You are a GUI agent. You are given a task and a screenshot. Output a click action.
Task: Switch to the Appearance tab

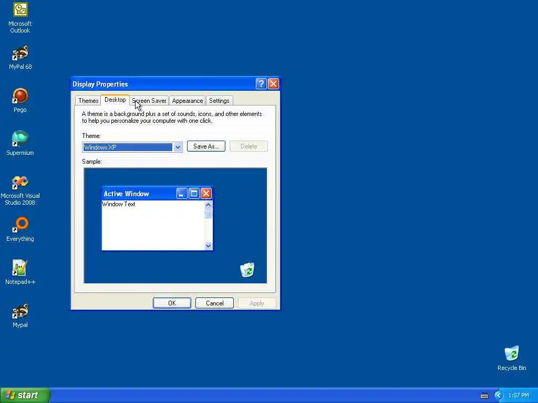click(188, 100)
